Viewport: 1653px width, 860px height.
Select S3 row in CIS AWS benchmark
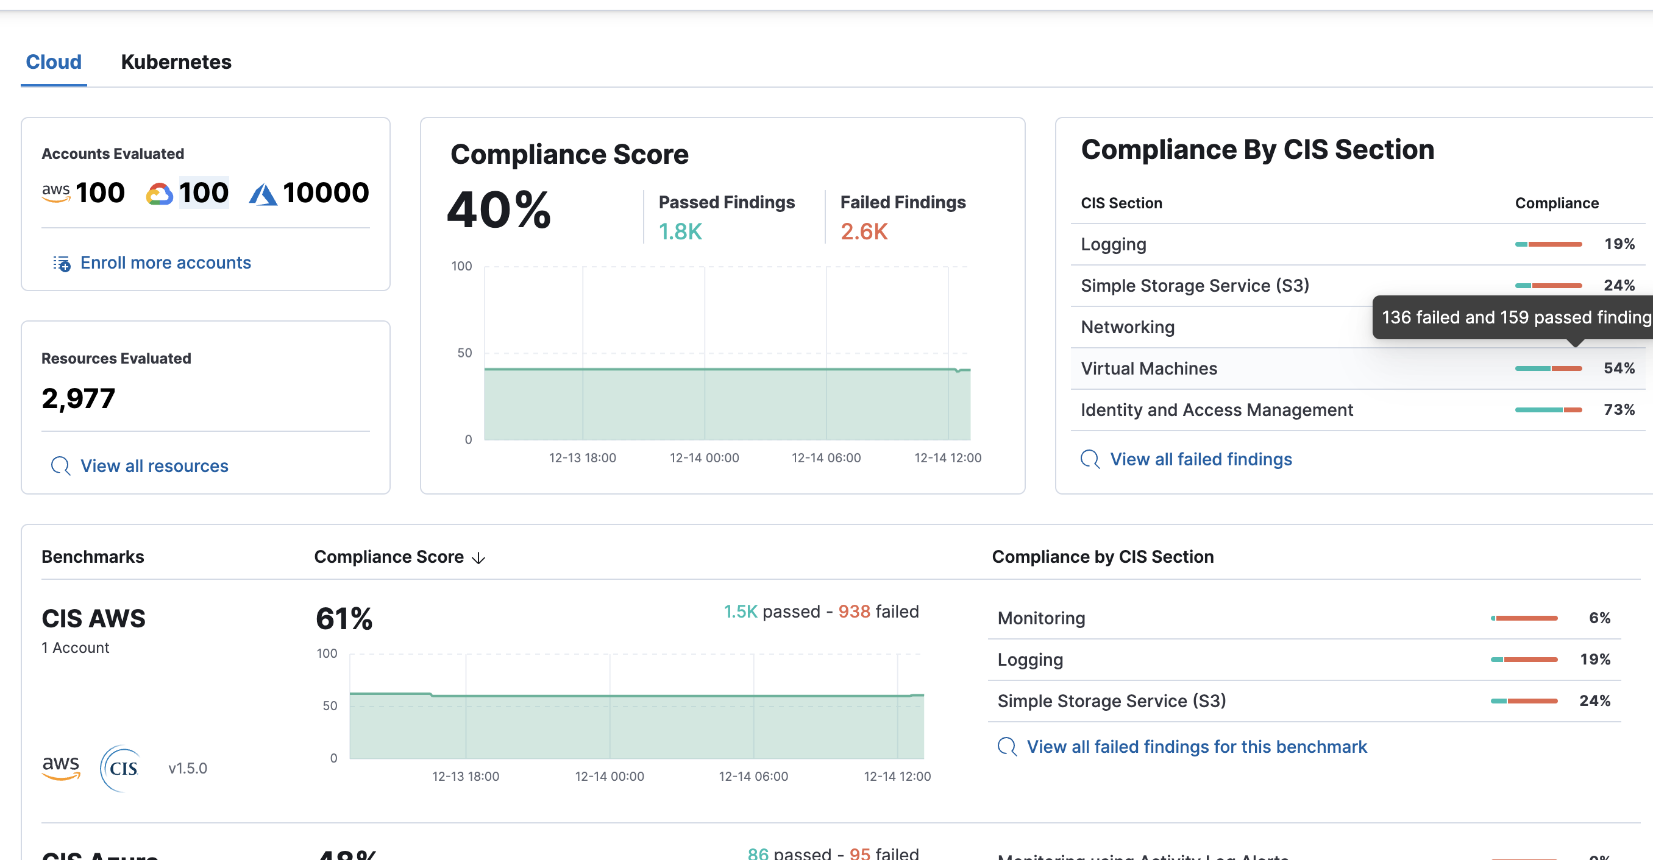click(1304, 701)
